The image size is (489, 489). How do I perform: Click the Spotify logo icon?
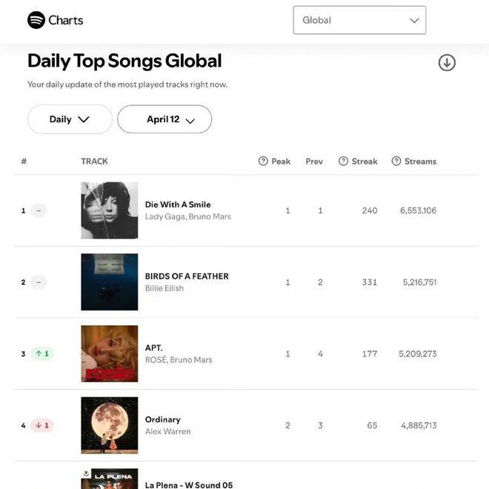coord(36,20)
